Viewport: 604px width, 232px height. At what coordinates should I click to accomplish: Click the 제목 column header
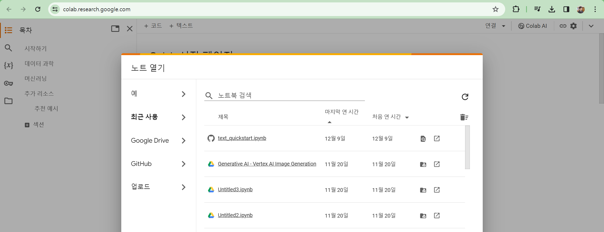[223, 117]
